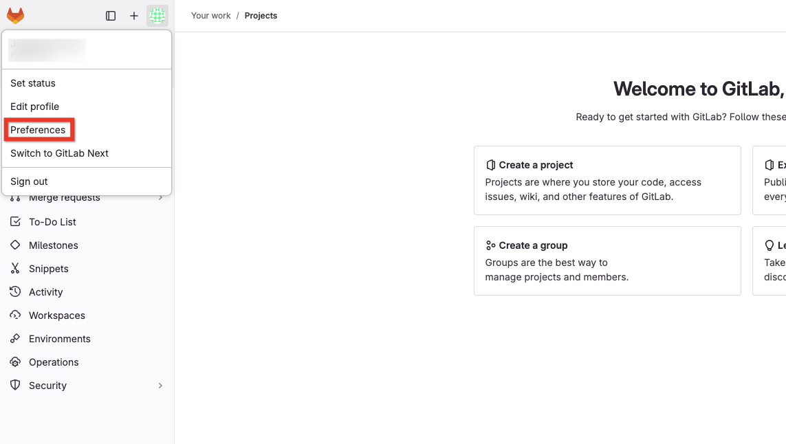Click the user avatar icon
The image size is (786, 444).
[x=157, y=16]
